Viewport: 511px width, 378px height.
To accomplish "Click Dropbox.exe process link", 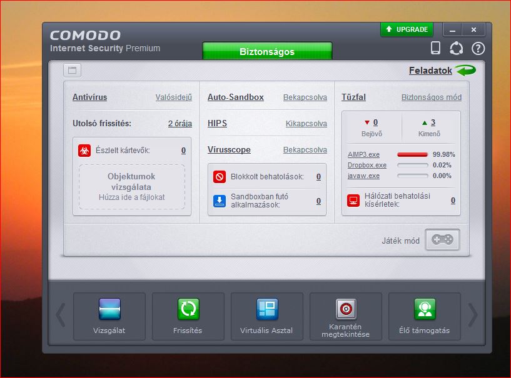I will pos(367,165).
